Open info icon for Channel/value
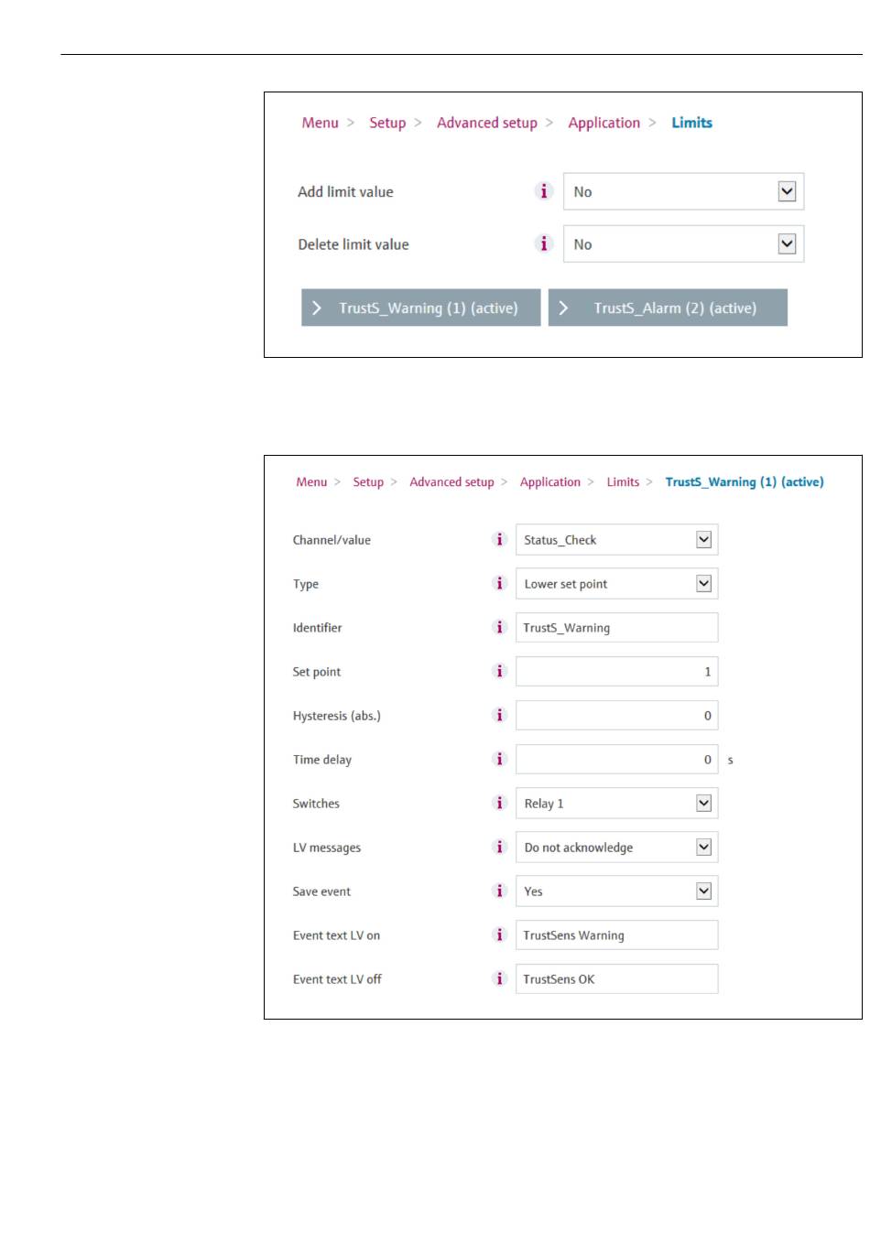870x1253 pixels. (x=499, y=539)
